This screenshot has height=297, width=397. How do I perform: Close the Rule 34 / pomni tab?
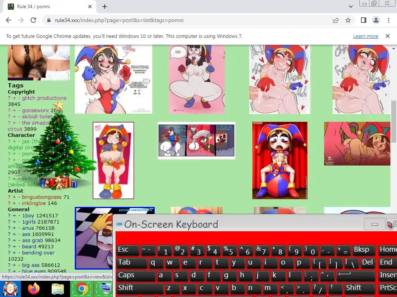click(90, 7)
